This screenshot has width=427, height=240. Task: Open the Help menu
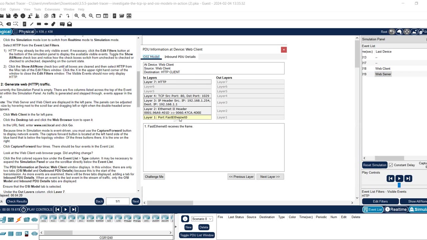81,9
